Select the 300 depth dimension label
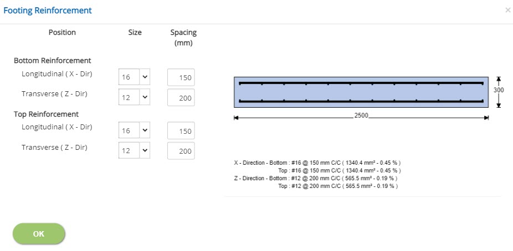This screenshot has height=251, width=513. point(499,91)
